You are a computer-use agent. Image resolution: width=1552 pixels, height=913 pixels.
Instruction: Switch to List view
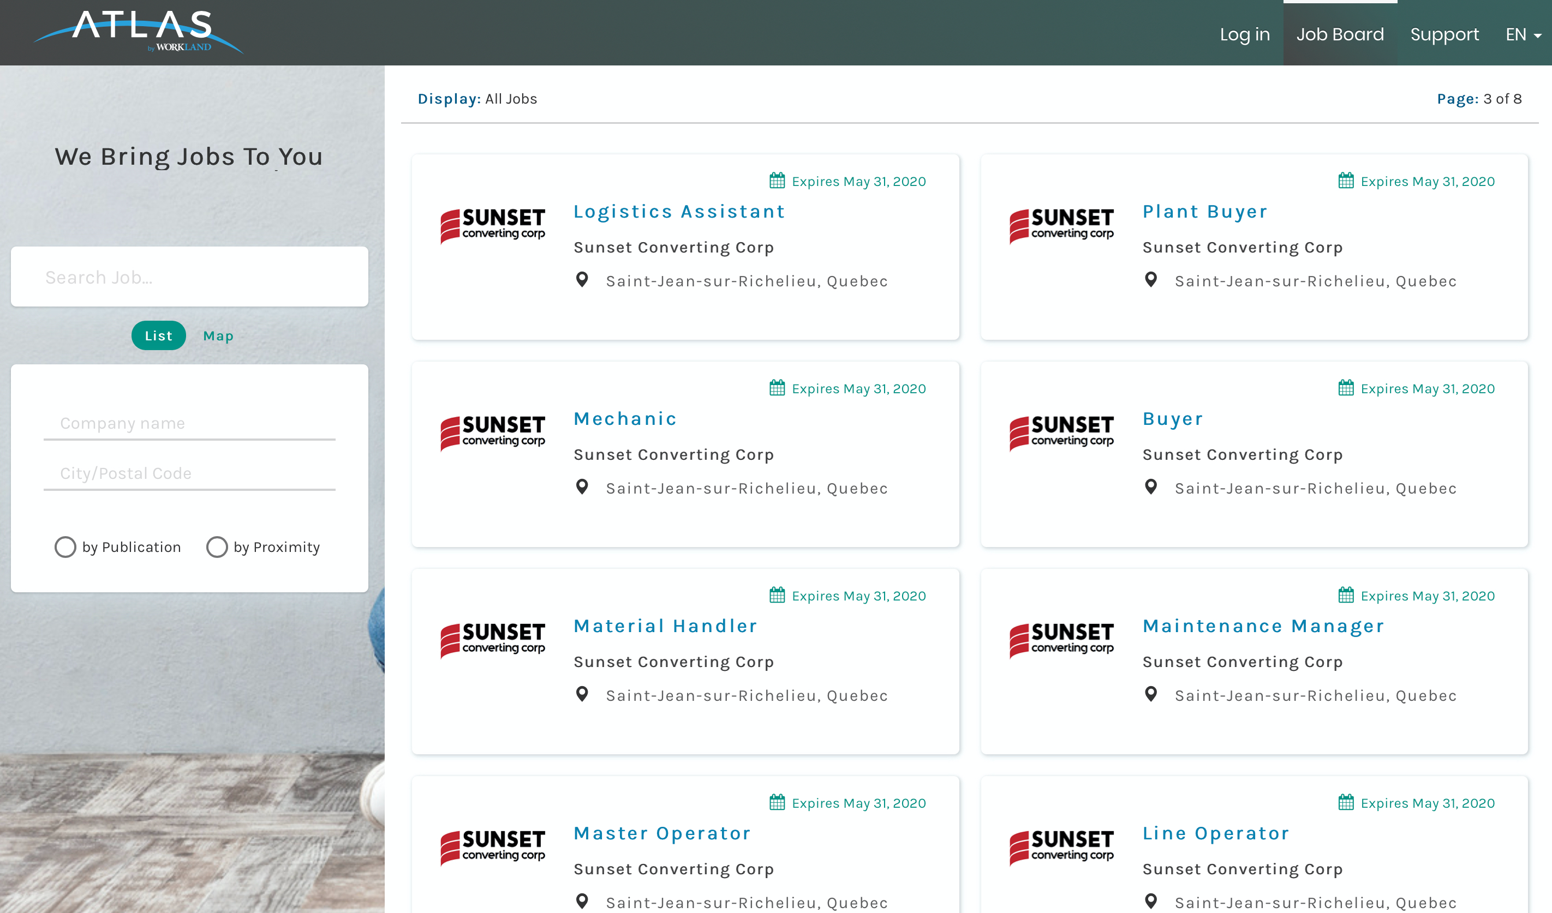[158, 335]
